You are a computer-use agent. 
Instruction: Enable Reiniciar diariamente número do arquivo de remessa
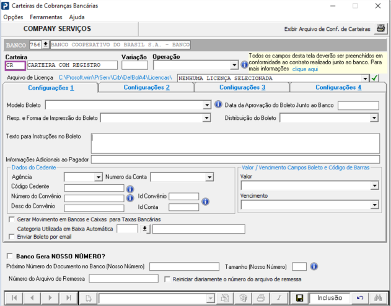tap(167, 279)
